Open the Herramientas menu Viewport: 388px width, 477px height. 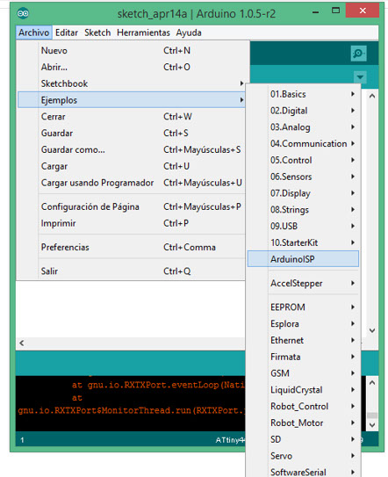pyautogui.click(x=143, y=33)
